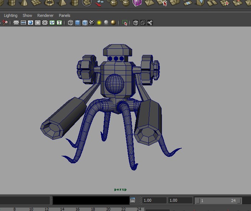Click the red arrow shelf icon

point(99,3)
